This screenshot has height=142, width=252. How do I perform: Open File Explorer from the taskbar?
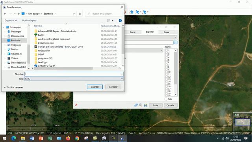coord(23,138)
